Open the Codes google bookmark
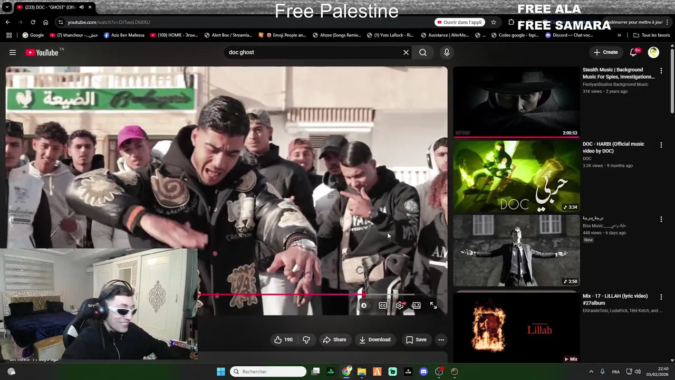Screen dimensions: 675x380 514,35
